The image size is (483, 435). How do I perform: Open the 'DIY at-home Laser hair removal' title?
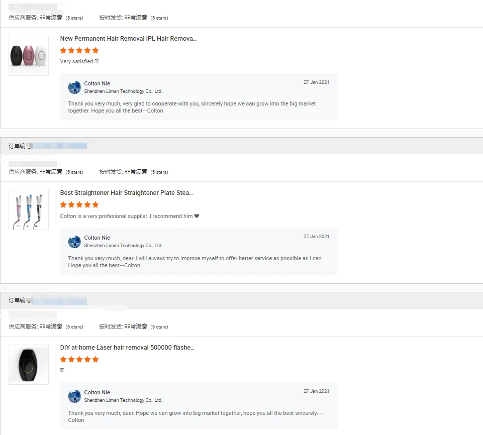127,348
